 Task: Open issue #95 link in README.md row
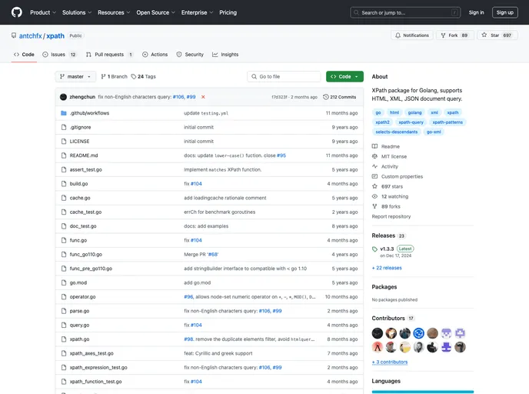coord(281,155)
